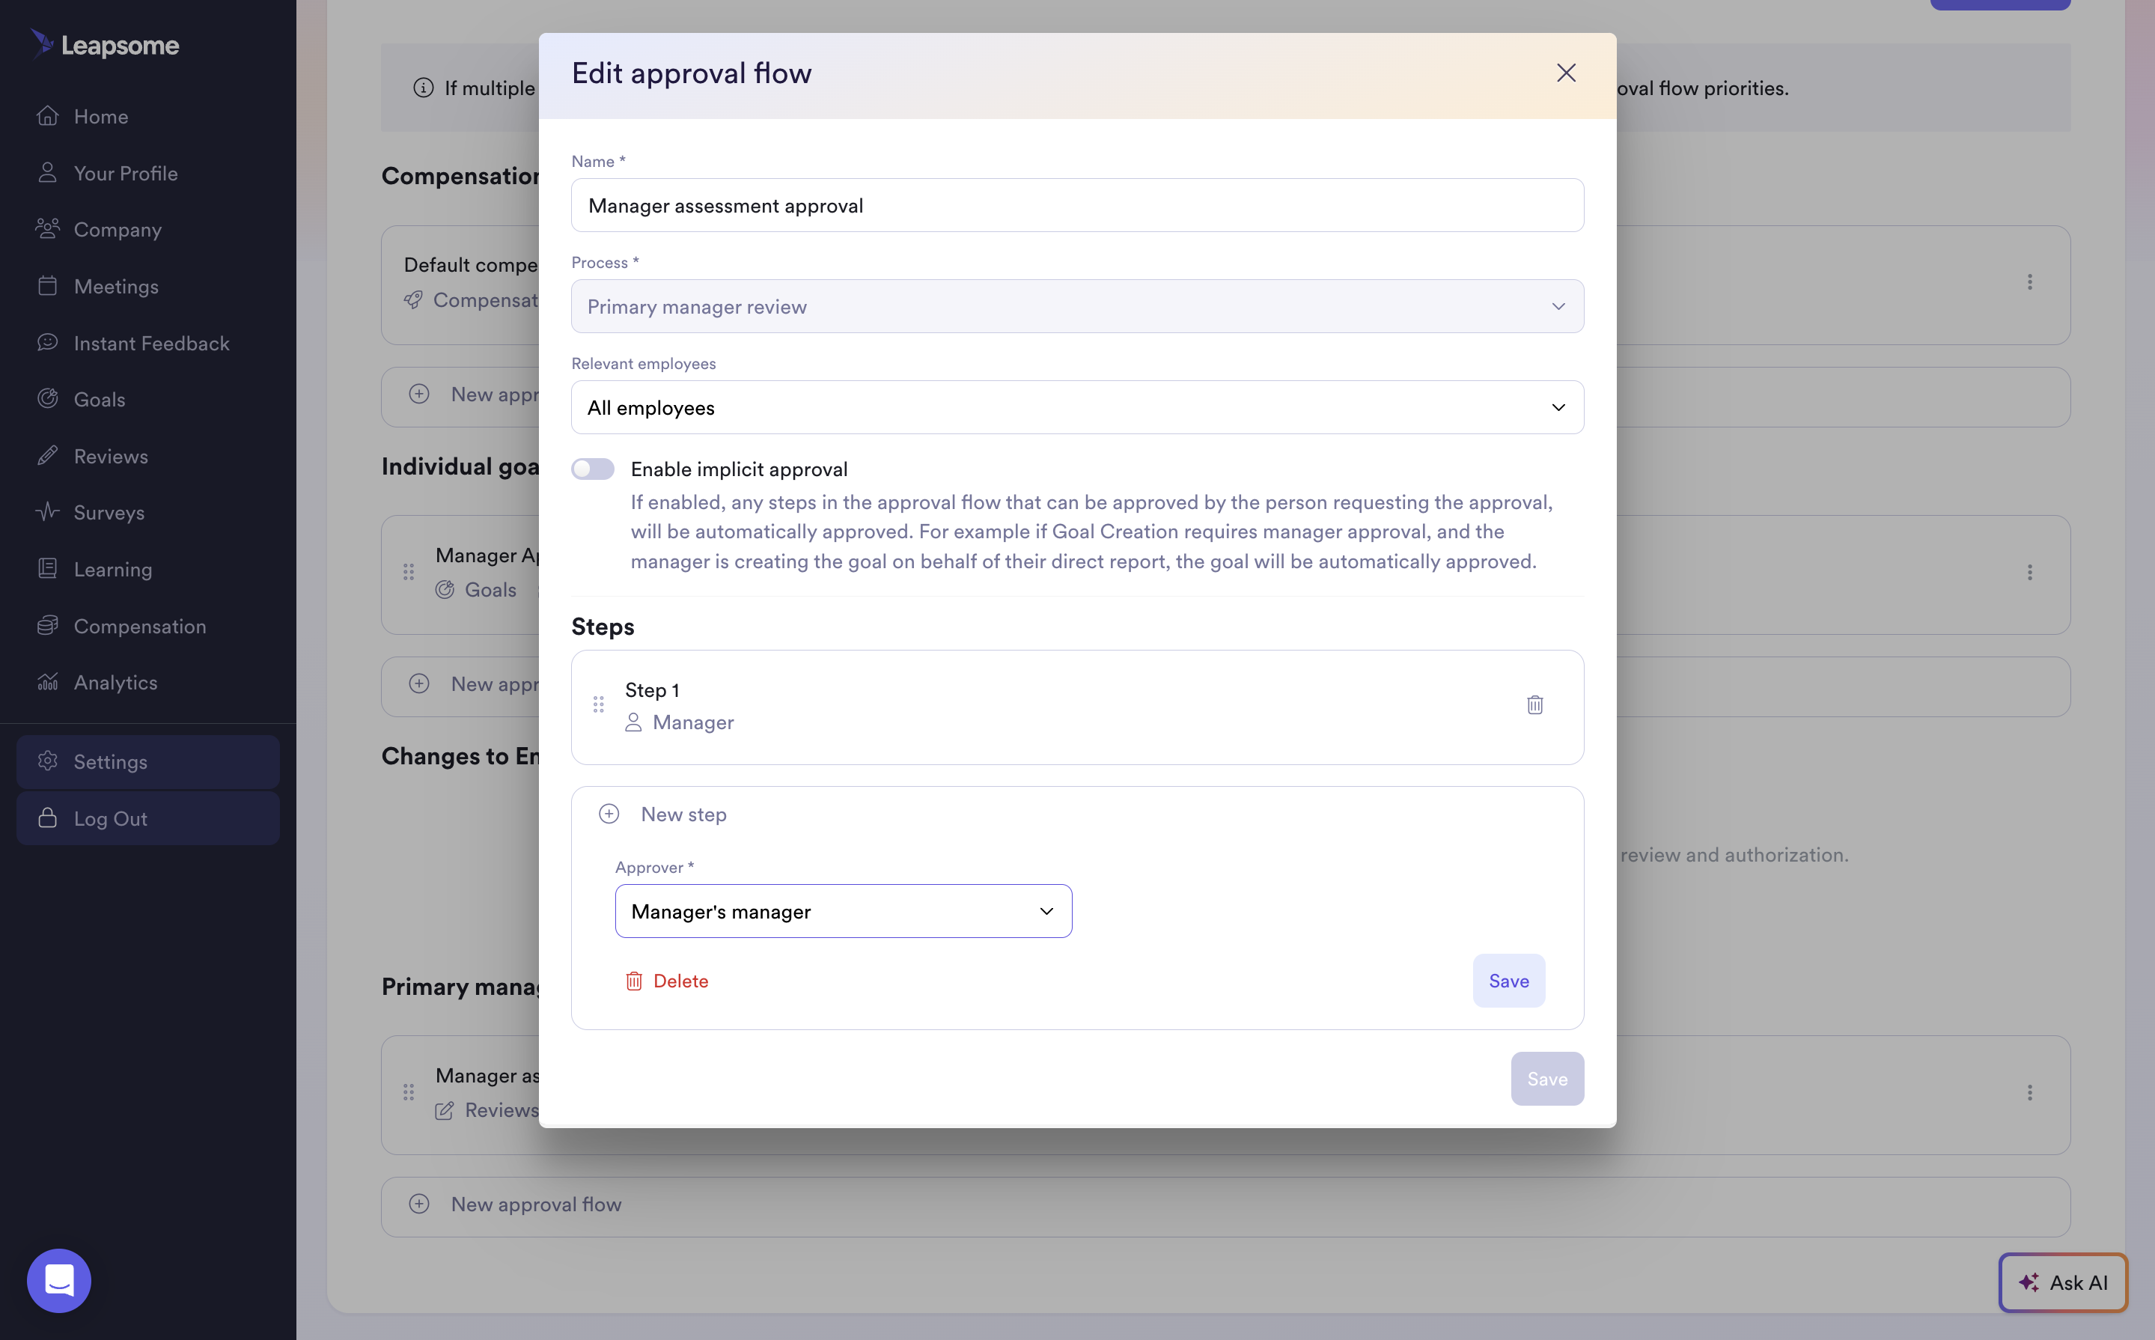2155x1340 pixels.
Task: Click the Step 1 Manager person icon
Action: pyautogui.click(x=633, y=722)
